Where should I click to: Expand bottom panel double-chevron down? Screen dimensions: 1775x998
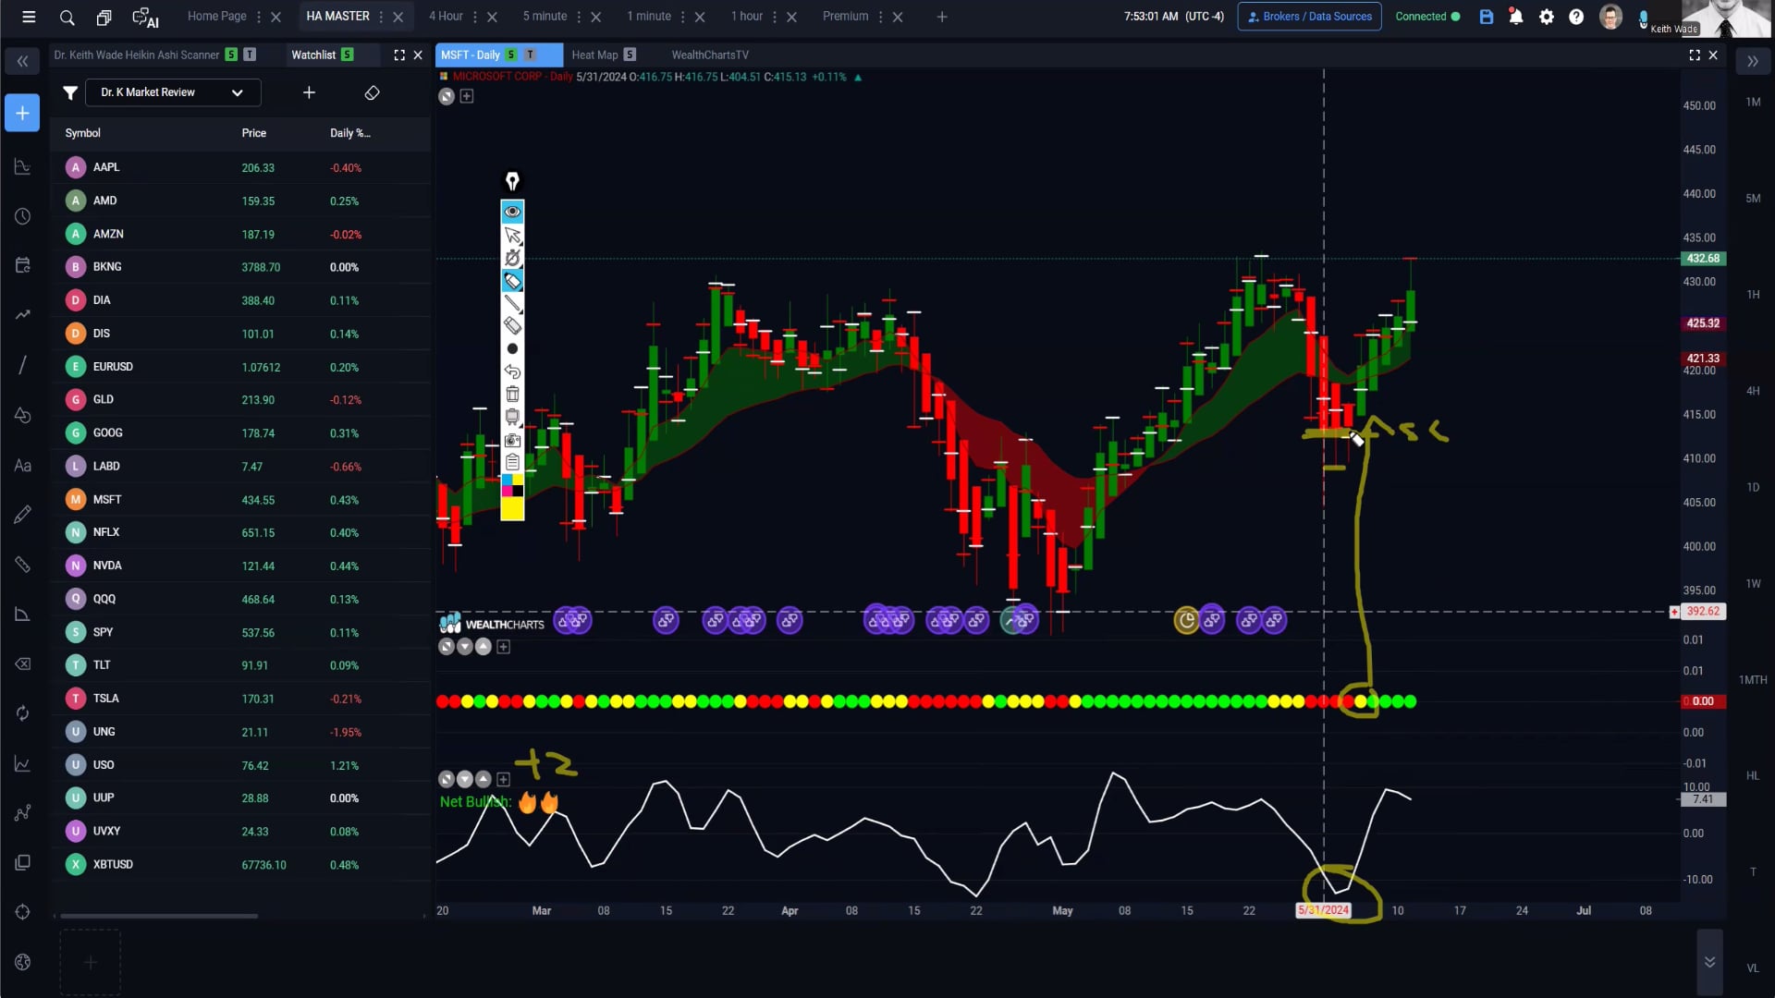coord(1709,962)
